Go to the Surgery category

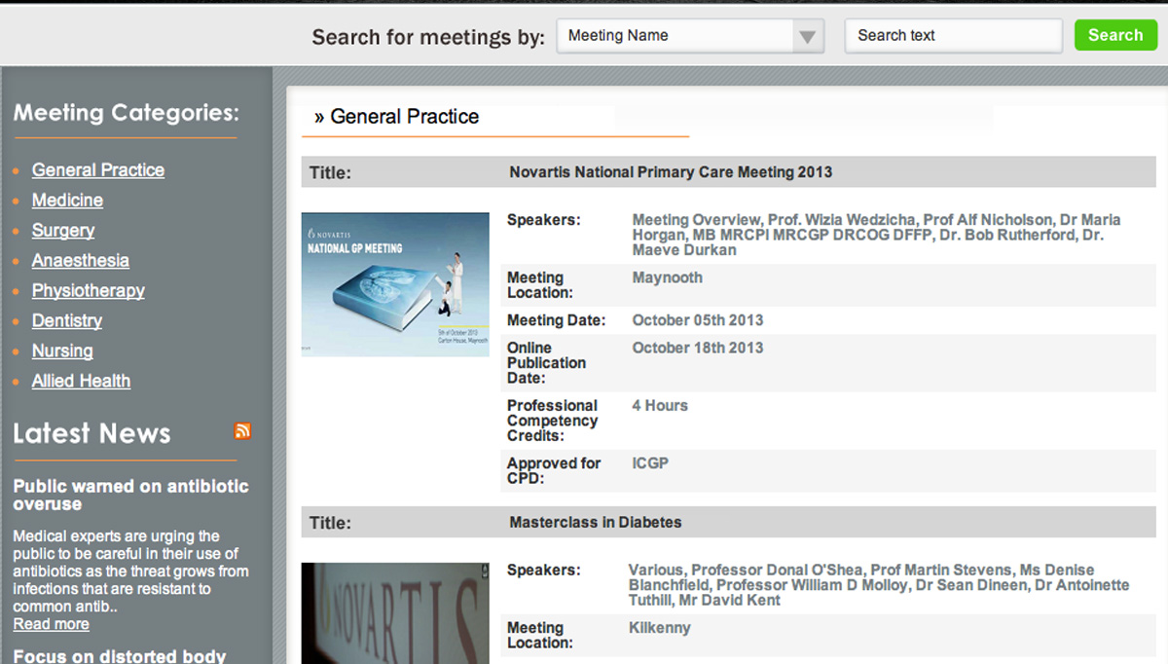[x=63, y=231]
